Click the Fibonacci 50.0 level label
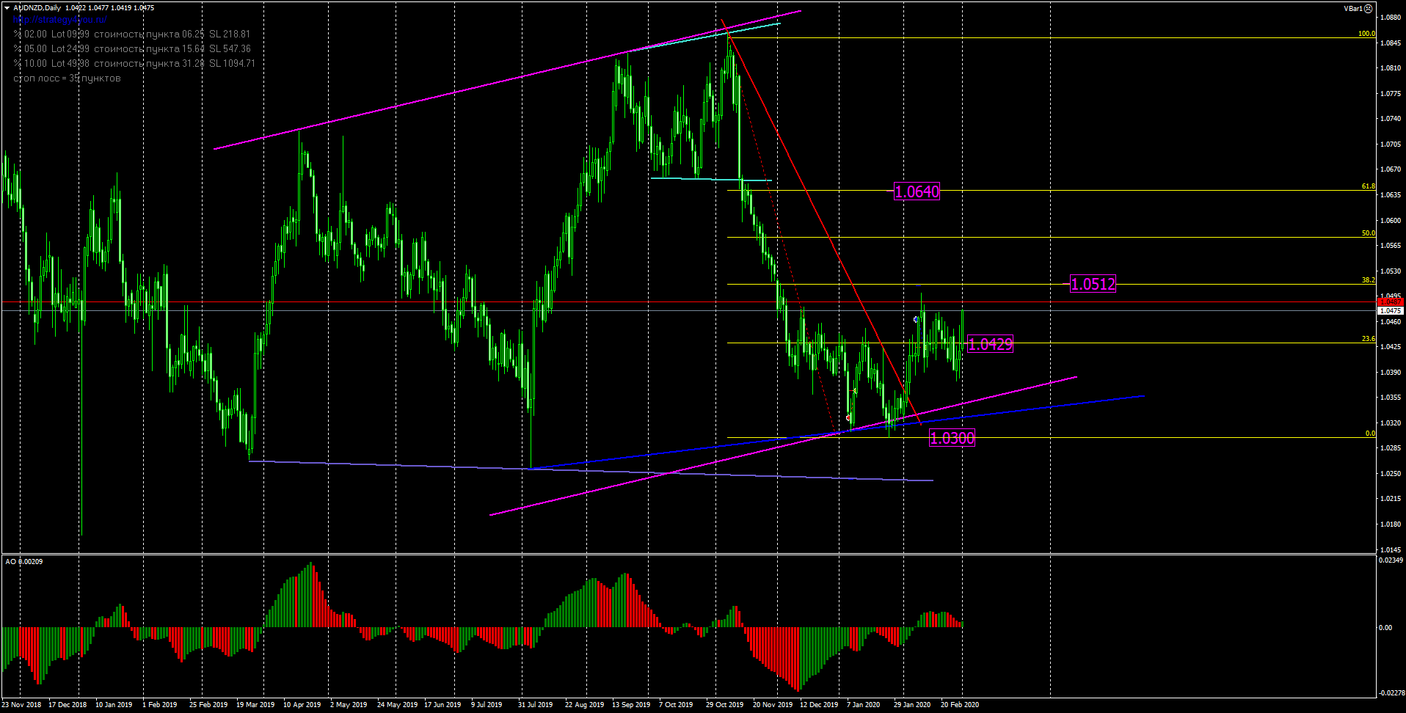The width and height of the screenshot is (1406, 713). [1368, 233]
